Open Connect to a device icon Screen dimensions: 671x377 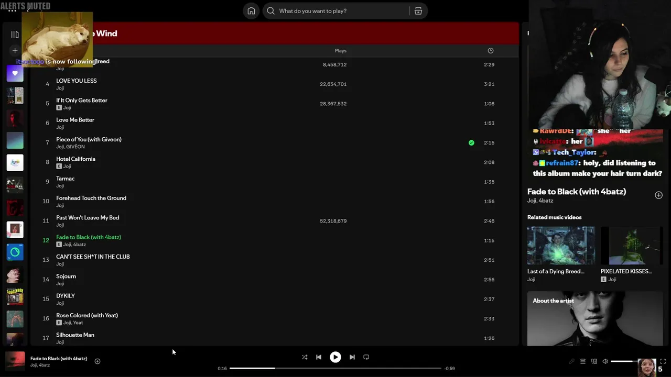tap(594, 361)
